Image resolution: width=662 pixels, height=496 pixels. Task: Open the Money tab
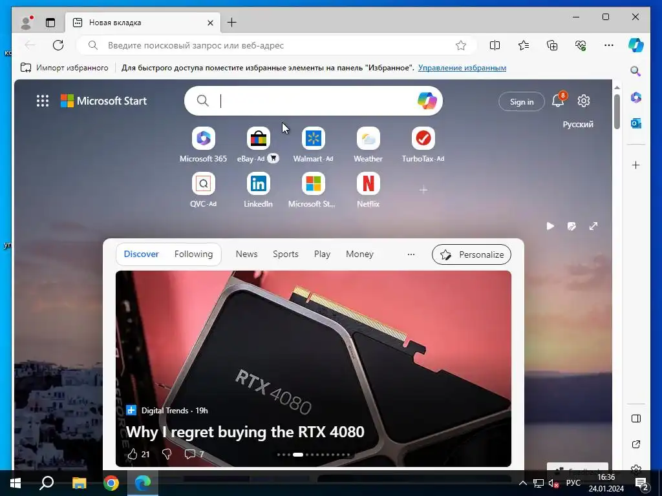(359, 254)
